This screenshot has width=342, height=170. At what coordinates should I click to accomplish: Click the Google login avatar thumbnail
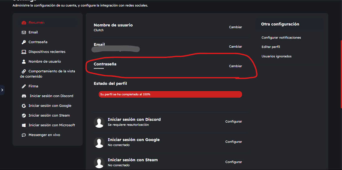(99, 143)
